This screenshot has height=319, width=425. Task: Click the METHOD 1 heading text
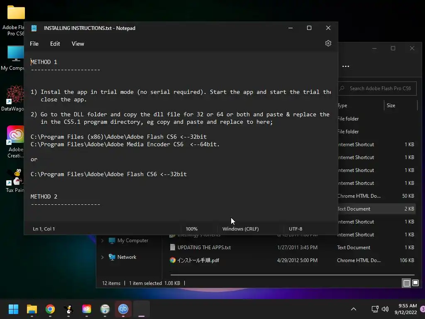click(x=44, y=62)
